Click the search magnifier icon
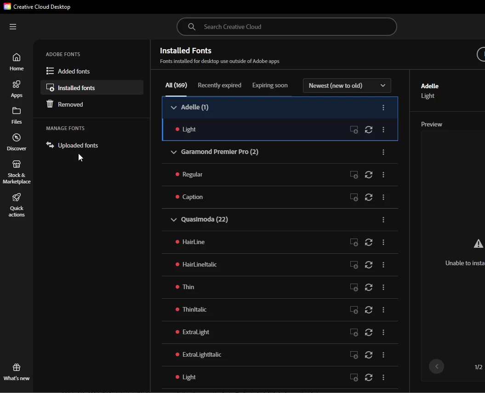This screenshot has width=485, height=393. 191,27
